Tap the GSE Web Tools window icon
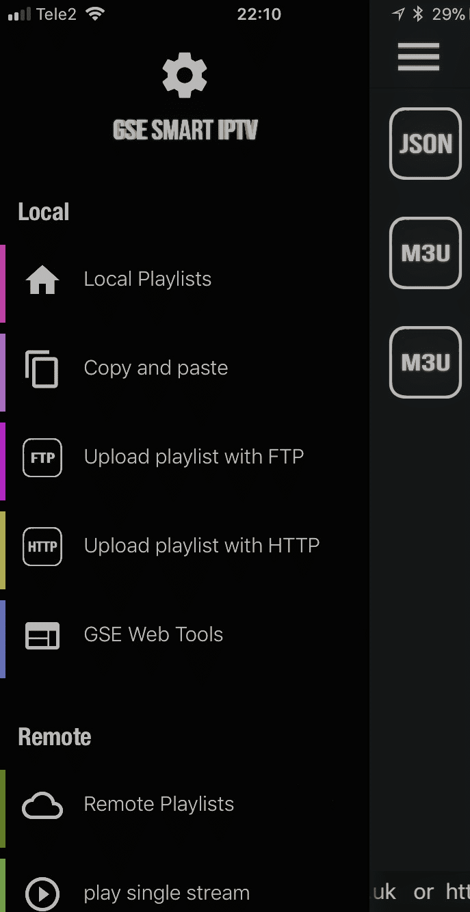Image resolution: width=470 pixels, height=912 pixels. (42, 635)
